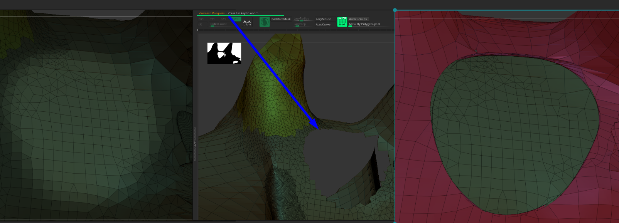Enable the >M< mirror symmetry button
The height and width of the screenshot is (223, 619).
(x=236, y=19)
